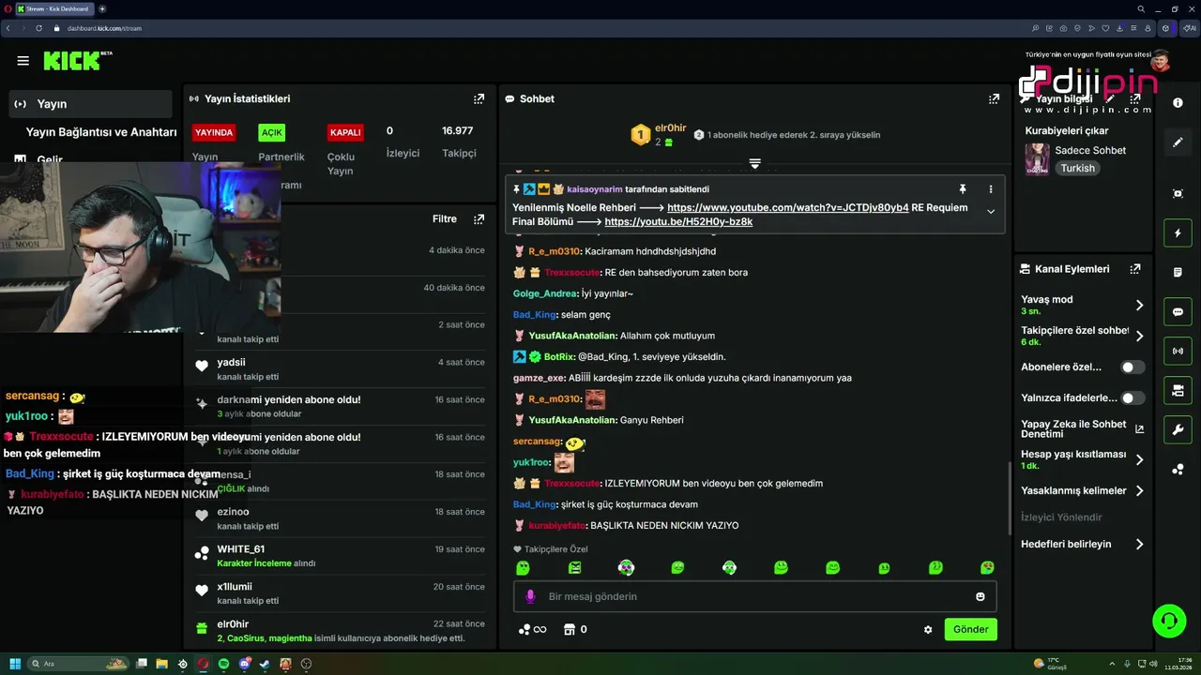Image resolution: width=1201 pixels, height=675 pixels.
Task: Pop out the Sohbet chat panel
Action: [x=994, y=98]
